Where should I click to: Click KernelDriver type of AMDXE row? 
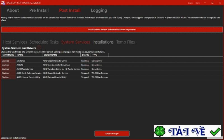[x=97, y=65]
